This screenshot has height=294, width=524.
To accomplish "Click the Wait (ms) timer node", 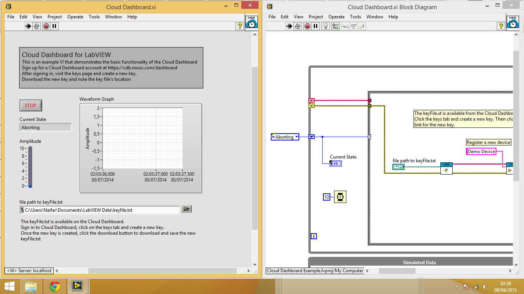I will [340, 197].
